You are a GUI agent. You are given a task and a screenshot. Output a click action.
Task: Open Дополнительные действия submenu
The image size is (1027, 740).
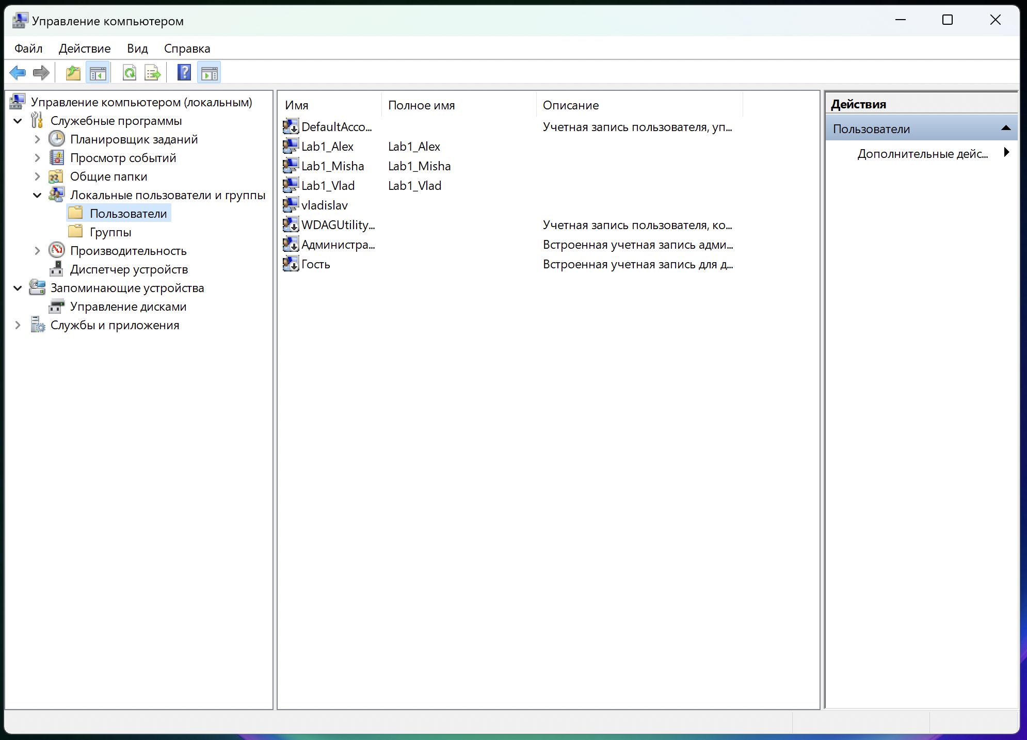(922, 154)
